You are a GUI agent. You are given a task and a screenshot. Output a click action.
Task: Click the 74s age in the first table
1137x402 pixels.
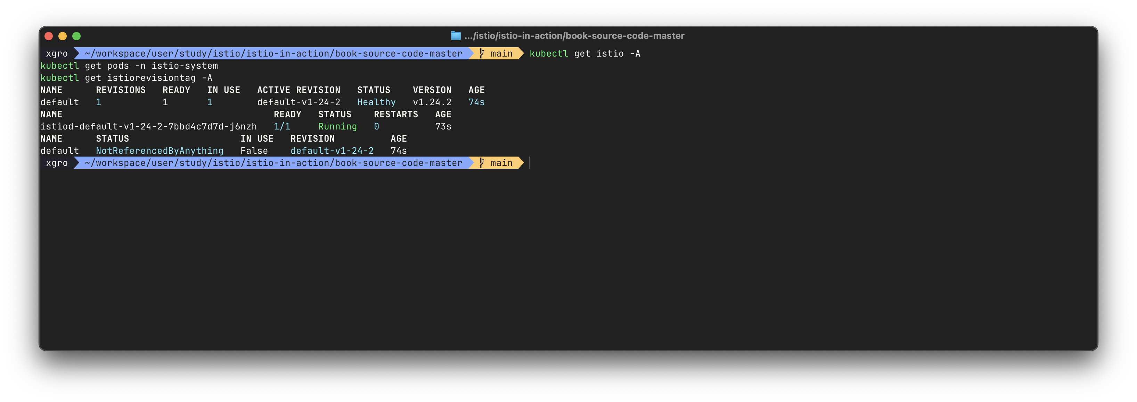(x=477, y=102)
